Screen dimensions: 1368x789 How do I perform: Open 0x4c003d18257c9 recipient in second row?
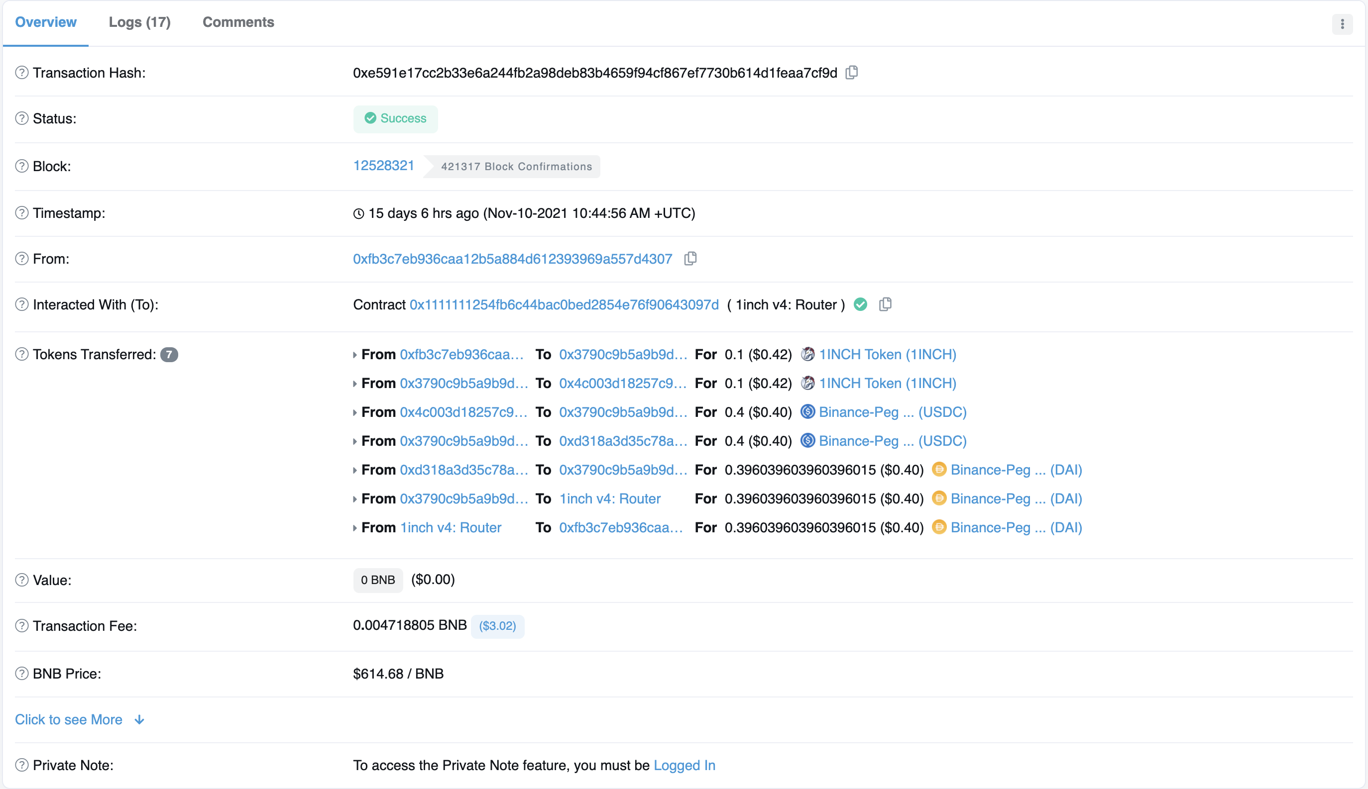coord(623,383)
